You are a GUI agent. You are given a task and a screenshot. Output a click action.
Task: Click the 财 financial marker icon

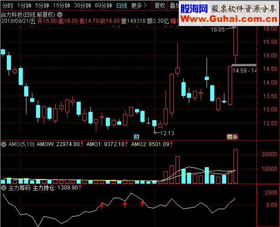click(x=136, y=137)
